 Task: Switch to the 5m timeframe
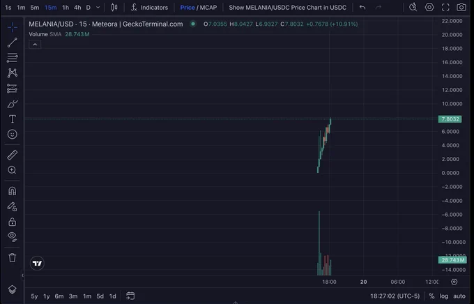click(35, 8)
